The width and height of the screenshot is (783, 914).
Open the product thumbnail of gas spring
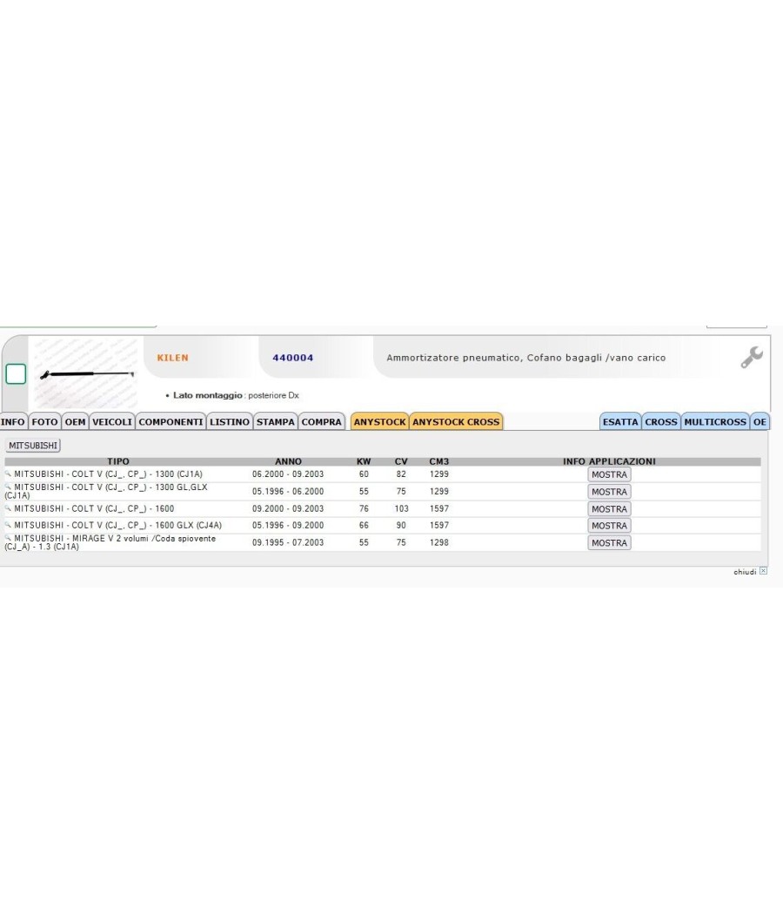[x=85, y=373]
